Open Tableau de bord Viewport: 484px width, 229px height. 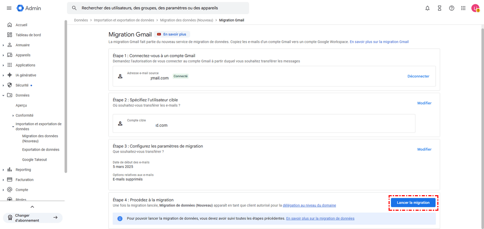(x=28, y=35)
